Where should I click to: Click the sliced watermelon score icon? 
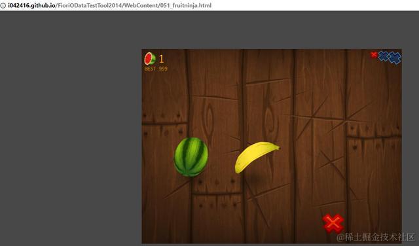click(x=150, y=59)
